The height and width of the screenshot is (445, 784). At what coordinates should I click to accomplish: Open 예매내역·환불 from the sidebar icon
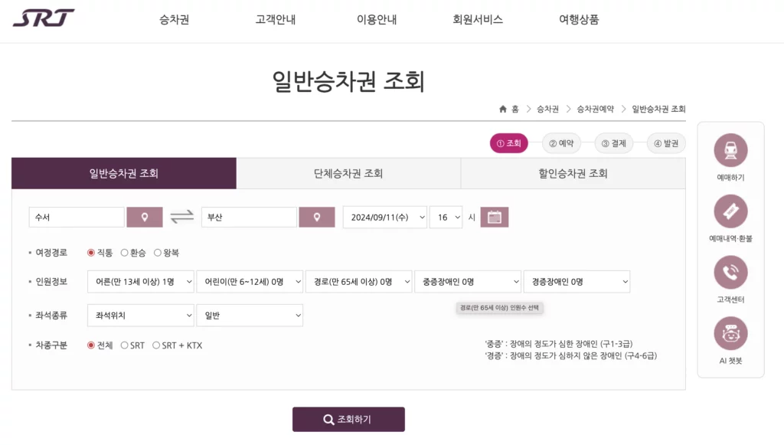pyautogui.click(x=730, y=213)
